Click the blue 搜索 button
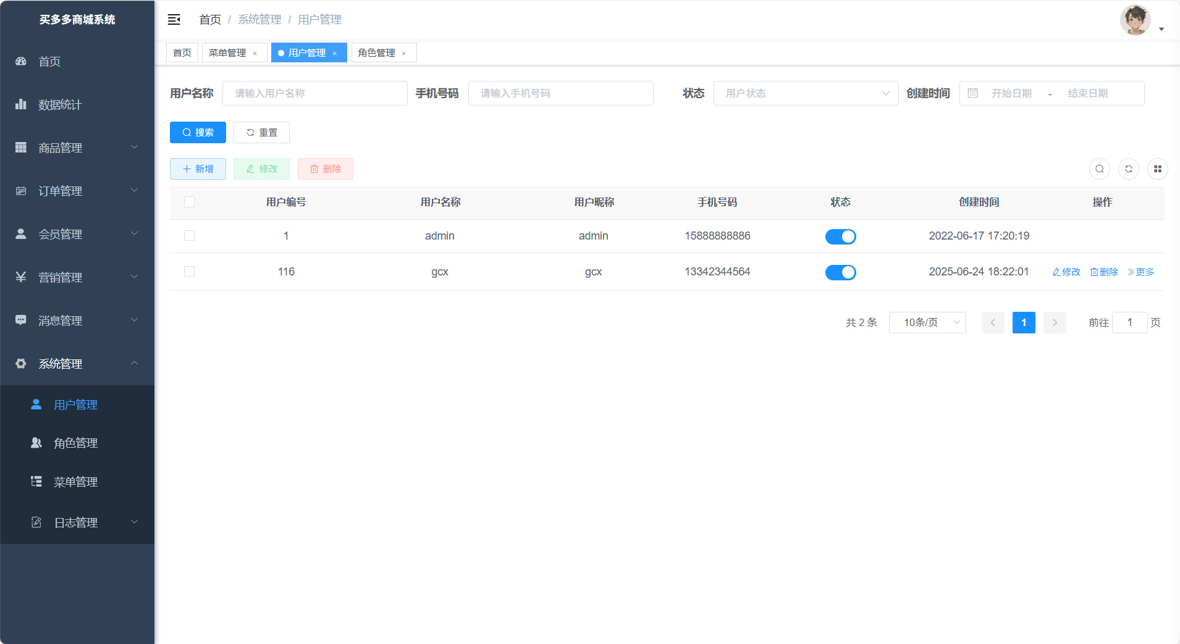 198,133
